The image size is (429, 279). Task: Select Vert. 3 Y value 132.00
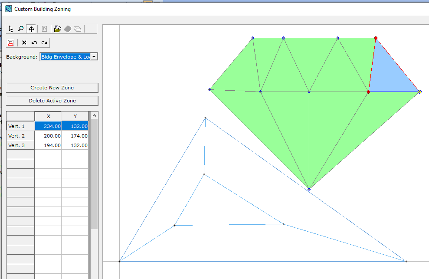click(x=75, y=145)
